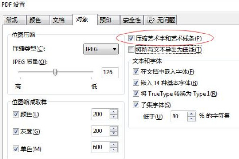Screen dimensions: 239x159
Task: Open the 安全性 tab
Action: coord(132,20)
